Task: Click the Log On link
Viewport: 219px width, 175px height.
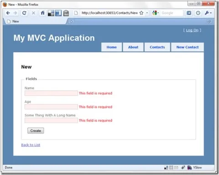Action: (x=192, y=30)
